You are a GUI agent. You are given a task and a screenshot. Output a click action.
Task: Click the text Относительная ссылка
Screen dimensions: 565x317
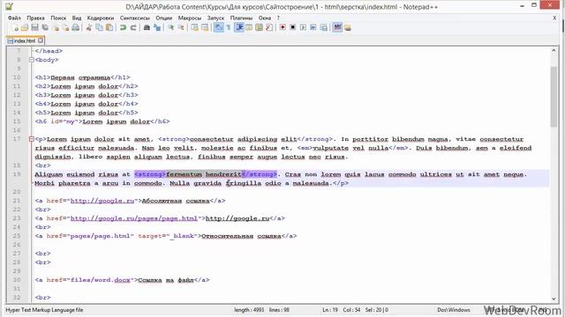point(241,236)
